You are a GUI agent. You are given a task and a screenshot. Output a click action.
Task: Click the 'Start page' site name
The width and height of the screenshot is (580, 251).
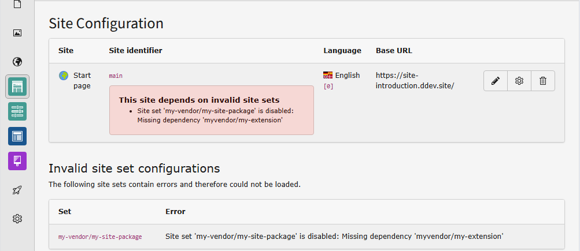click(82, 80)
